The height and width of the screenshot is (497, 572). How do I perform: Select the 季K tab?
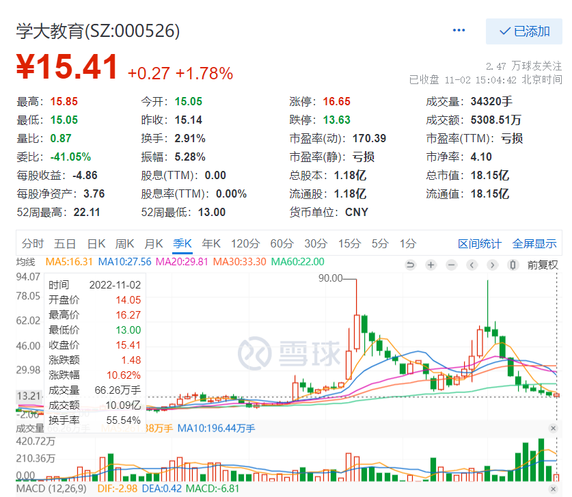tap(182, 243)
